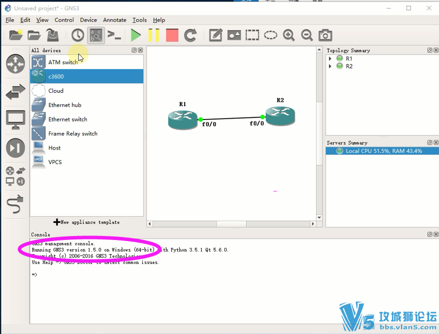Close the Console panel
This screenshot has height=334, width=439.
pos(436,234)
